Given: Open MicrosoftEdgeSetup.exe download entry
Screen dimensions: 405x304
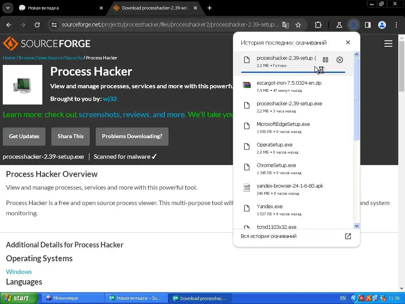Looking at the screenshot, I should click(x=293, y=128).
